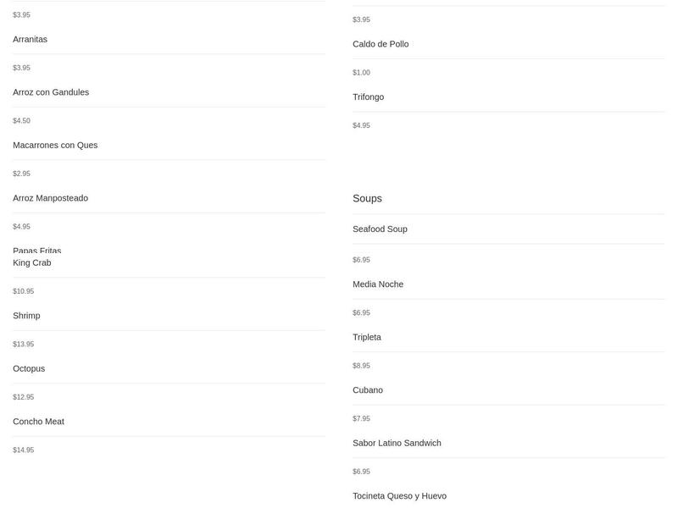Click the Arranitas menu item
The width and height of the screenshot is (678, 508).
(x=31, y=40)
